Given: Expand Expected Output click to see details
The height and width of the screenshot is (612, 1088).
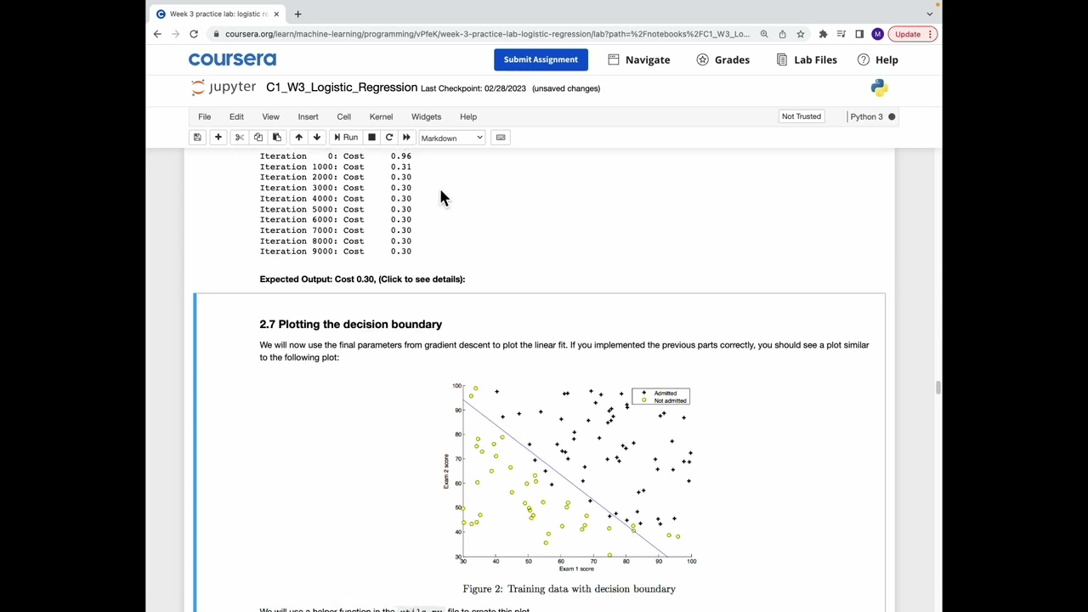Looking at the screenshot, I should pyautogui.click(x=362, y=279).
